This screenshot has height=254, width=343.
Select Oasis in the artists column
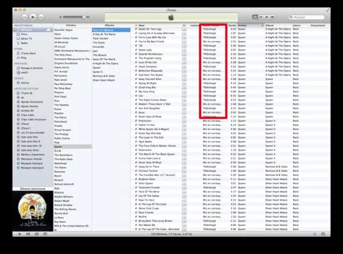tap(58, 34)
